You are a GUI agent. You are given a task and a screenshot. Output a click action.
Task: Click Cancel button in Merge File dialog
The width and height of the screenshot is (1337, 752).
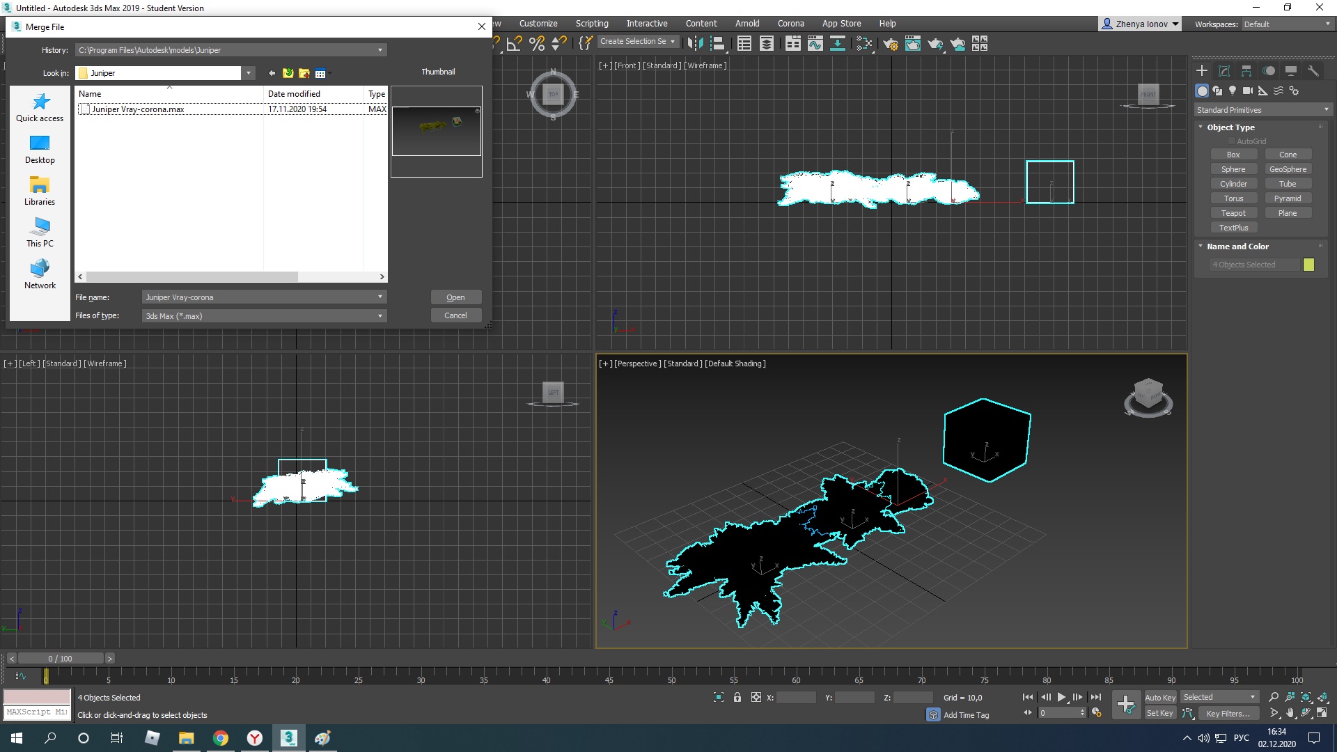(x=455, y=315)
